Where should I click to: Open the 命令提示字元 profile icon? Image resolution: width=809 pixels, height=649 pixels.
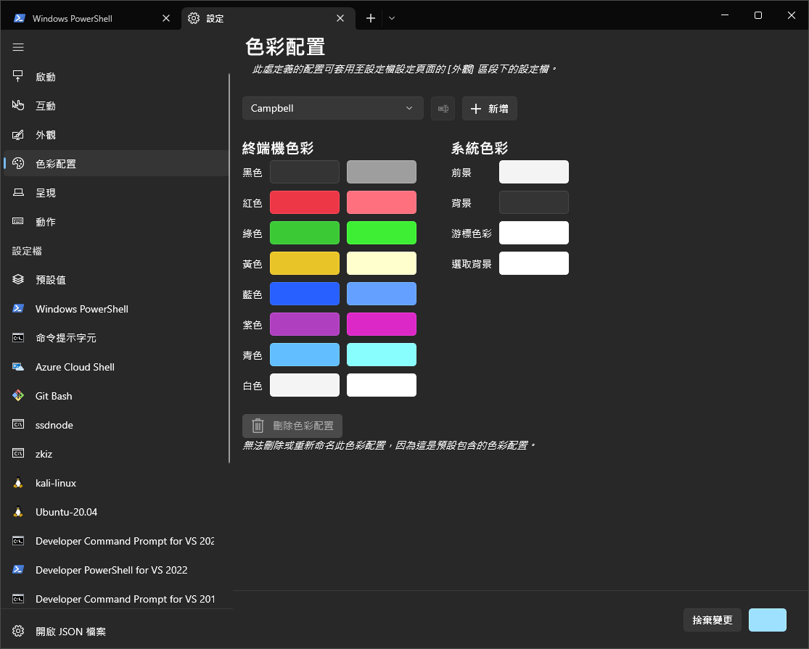pos(18,338)
